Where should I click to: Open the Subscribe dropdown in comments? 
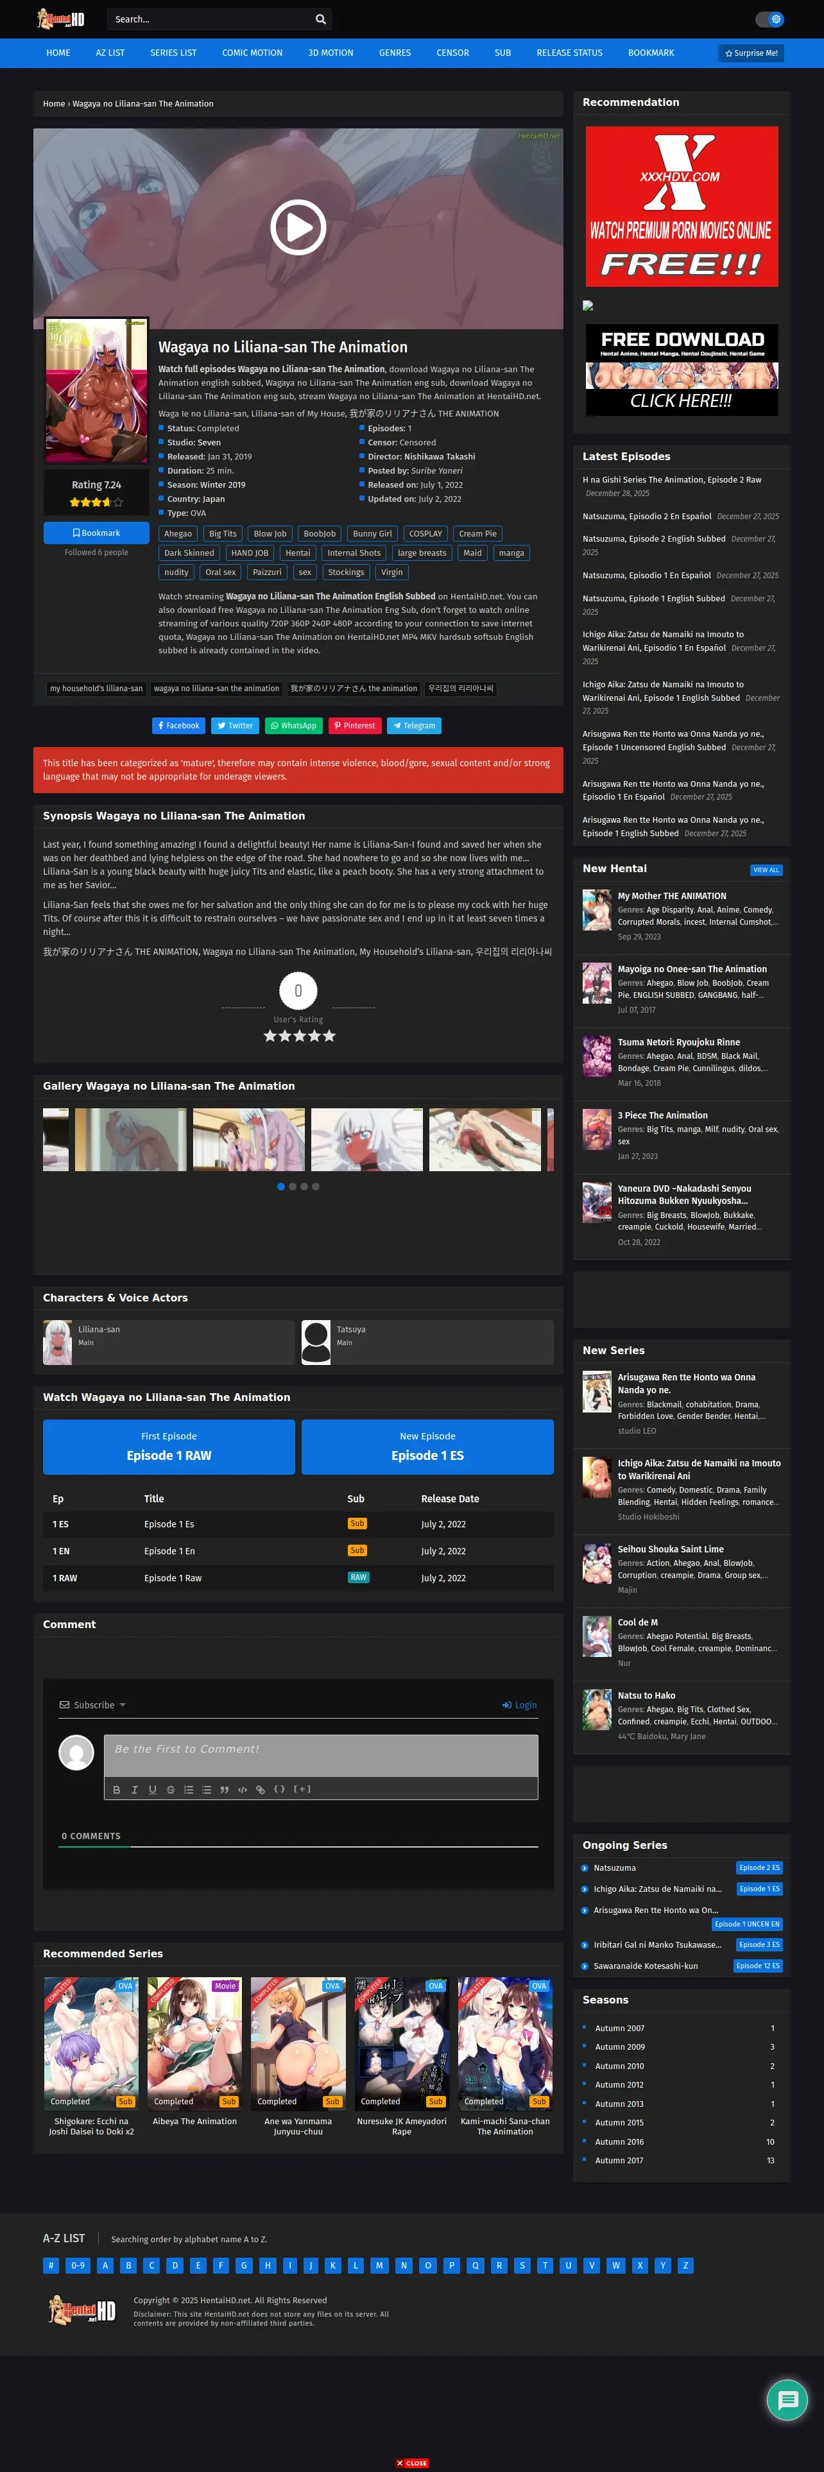(x=93, y=1705)
